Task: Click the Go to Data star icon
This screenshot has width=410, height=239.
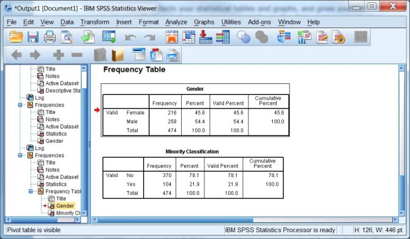Action: 172,37
